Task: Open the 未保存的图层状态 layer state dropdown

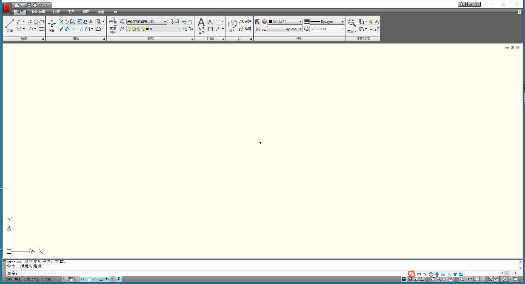Action: click(x=147, y=21)
